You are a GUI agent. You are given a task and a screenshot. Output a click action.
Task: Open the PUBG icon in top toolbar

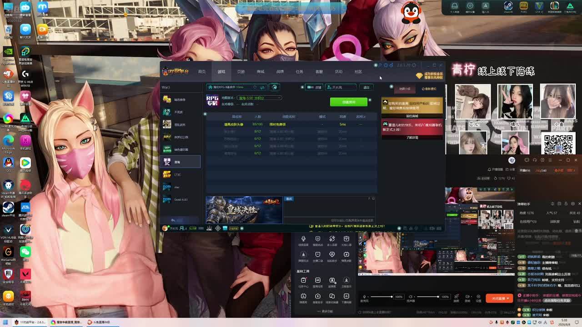point(523,6)
